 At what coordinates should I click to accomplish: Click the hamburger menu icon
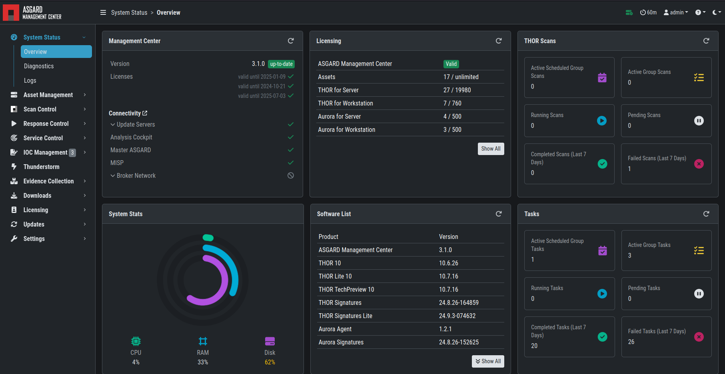103,12
